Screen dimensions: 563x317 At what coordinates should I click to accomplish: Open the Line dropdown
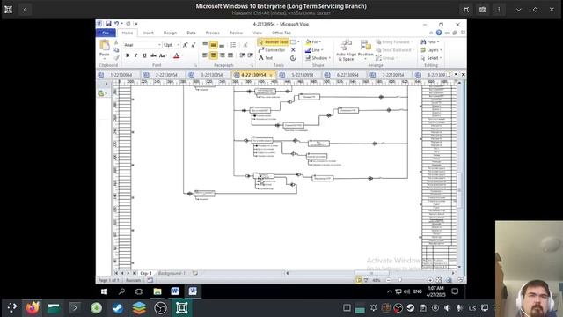point(314,50)
